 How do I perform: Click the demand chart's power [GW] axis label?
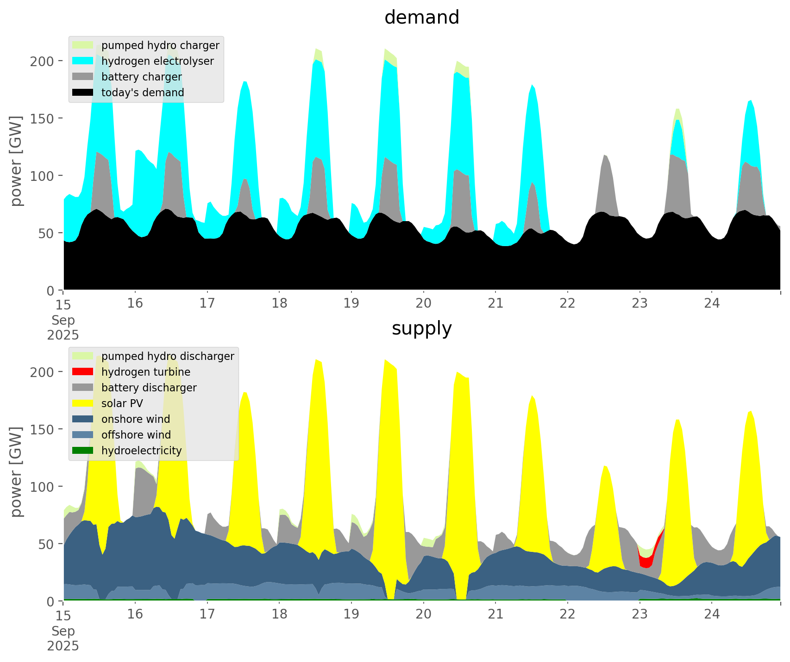(x=16, y=161)
